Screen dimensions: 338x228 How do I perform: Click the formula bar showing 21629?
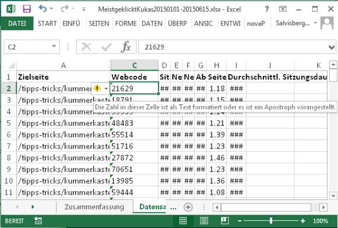233,47
